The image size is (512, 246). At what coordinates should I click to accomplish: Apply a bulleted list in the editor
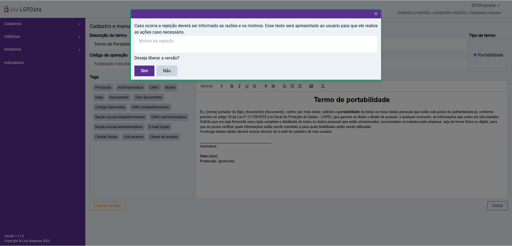pos(300,86)
